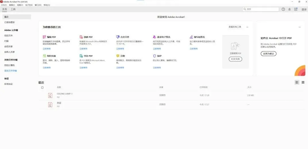
Task: Click 立即使用 under 创建 PDF
Action: click(84, 49)
